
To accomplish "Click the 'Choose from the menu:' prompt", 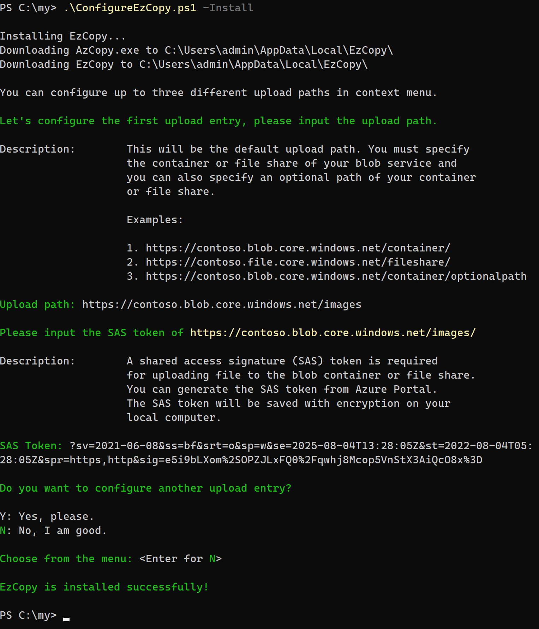I will tap(66, 559).
